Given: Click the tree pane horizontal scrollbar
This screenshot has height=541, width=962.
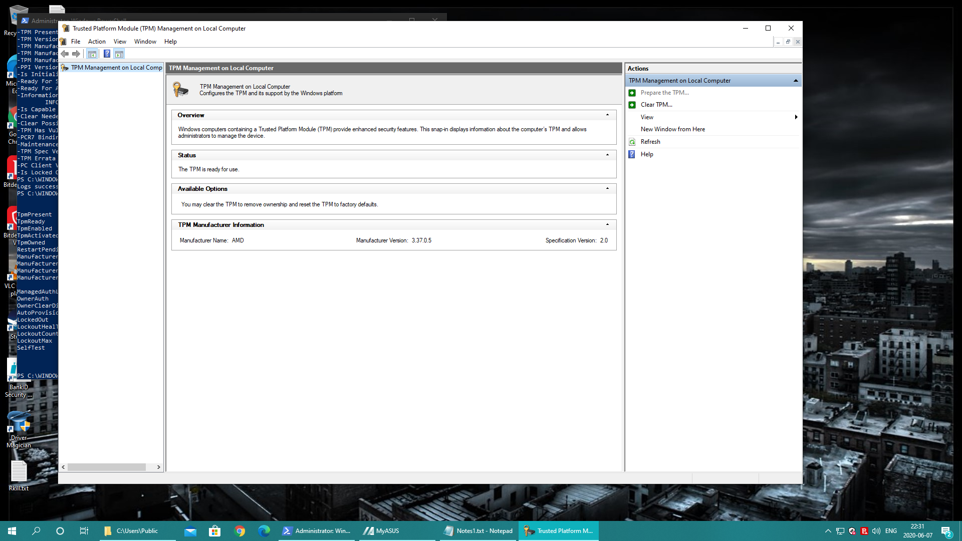Looking at the screenshot, I should (x=107, y=467).
